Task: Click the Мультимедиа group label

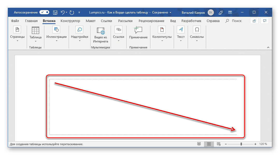Action: tap(101, 47)
